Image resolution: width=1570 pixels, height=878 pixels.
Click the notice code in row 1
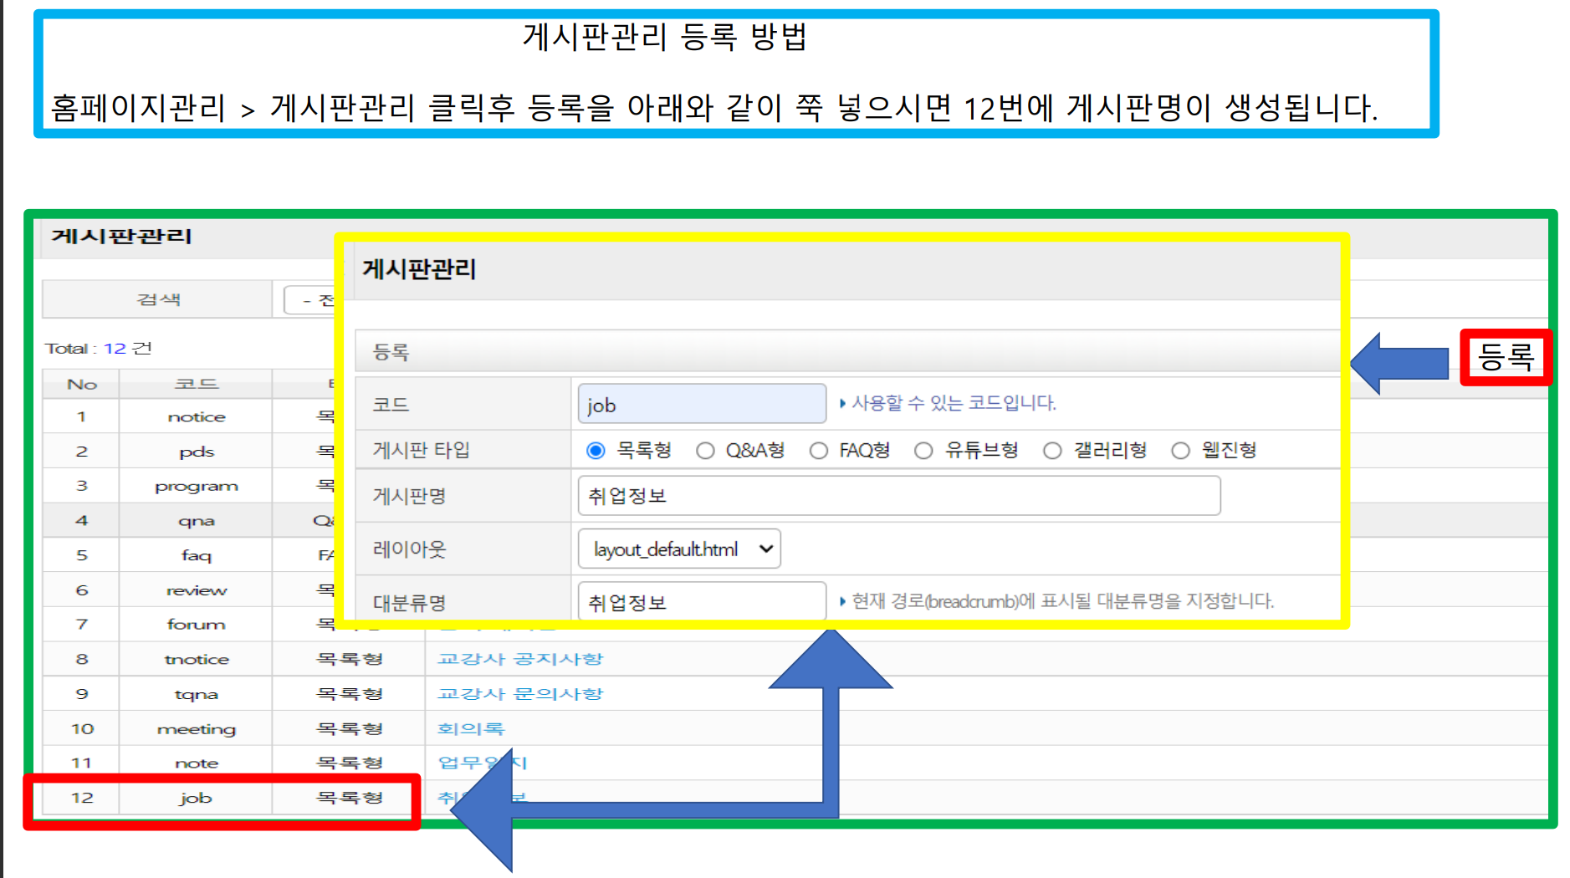coord(196,417)
